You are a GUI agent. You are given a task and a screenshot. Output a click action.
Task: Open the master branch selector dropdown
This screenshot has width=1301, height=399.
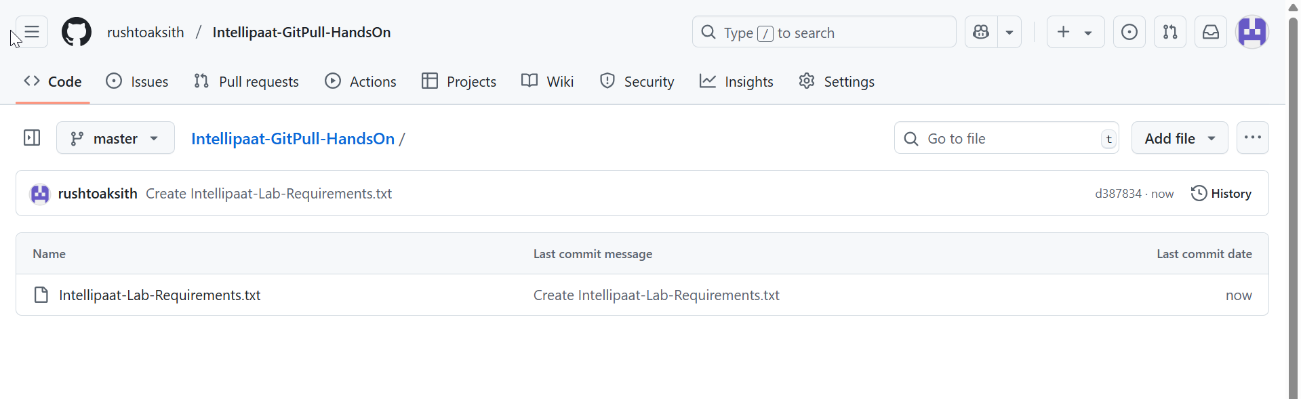pyautogui.click(x=115, y=138)
